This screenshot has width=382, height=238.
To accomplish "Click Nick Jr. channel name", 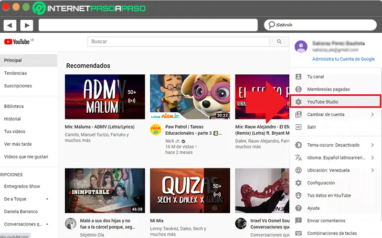I will [x=173, y=141].
